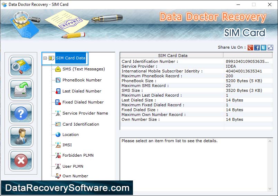
Task: Click the SIM chip icon beside SIM Card Data
Action: tap(51, 58)
